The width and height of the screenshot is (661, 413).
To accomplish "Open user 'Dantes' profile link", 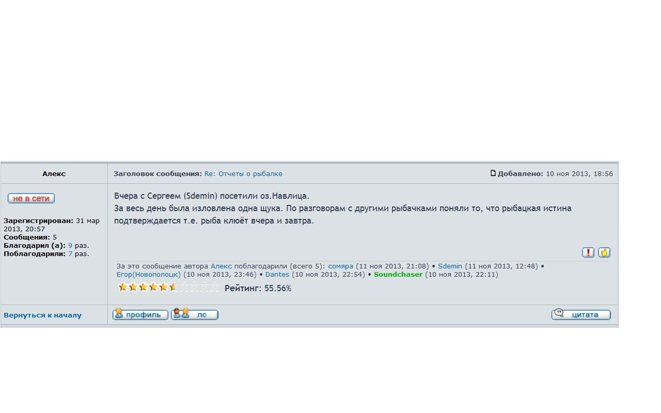I will (x=277, y=275).
